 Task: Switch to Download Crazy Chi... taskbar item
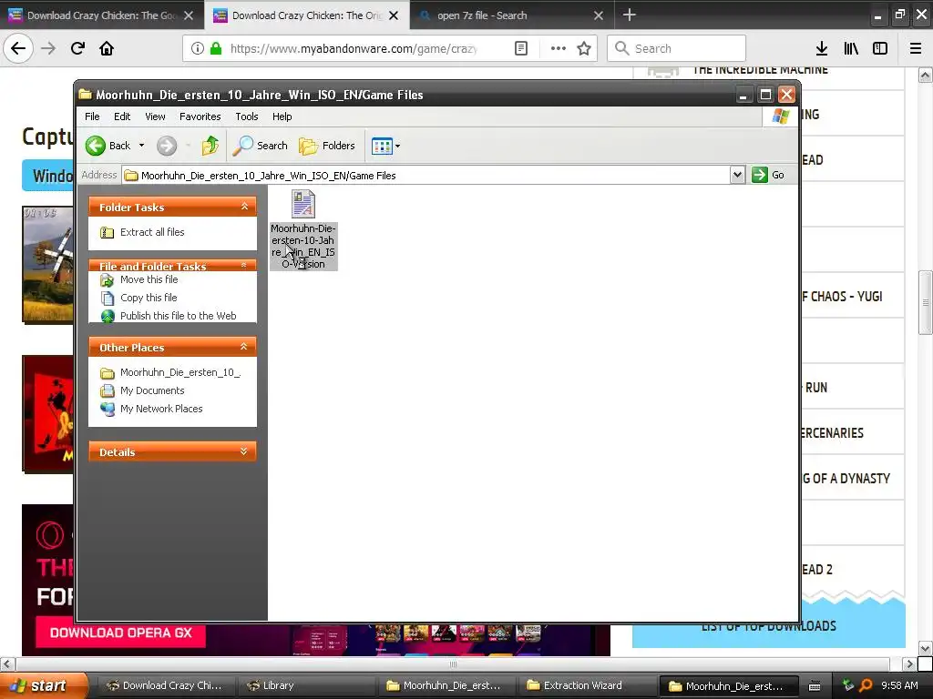166,685
